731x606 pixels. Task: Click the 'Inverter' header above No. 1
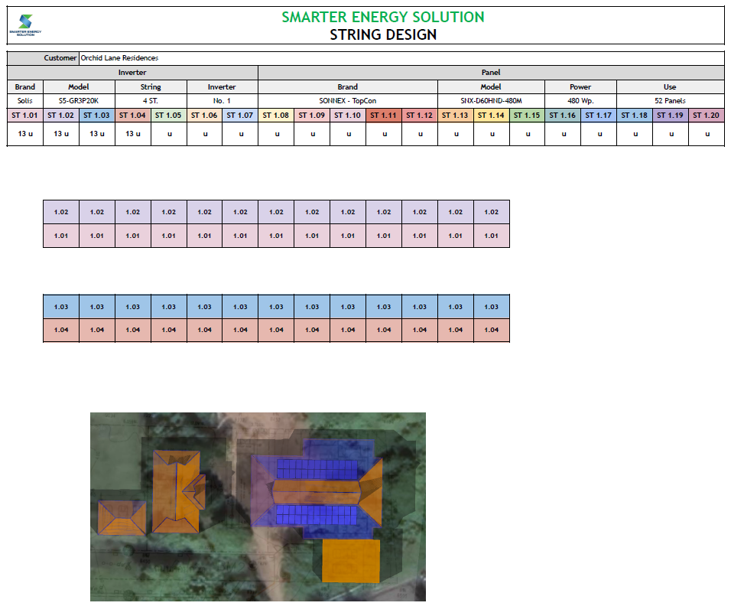[x=223, y=87]
